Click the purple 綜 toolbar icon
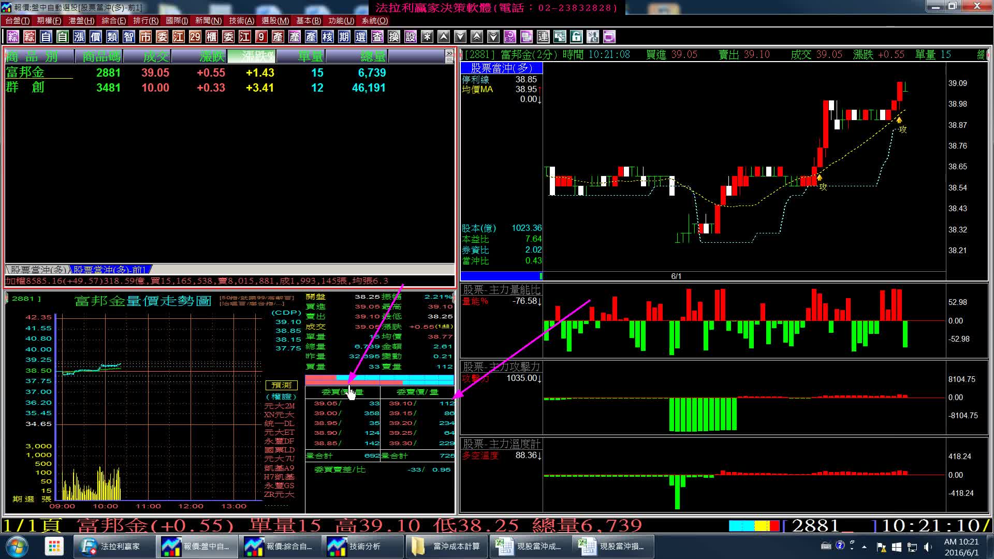The height and width of the screenshot is (559, 994). 13,37
